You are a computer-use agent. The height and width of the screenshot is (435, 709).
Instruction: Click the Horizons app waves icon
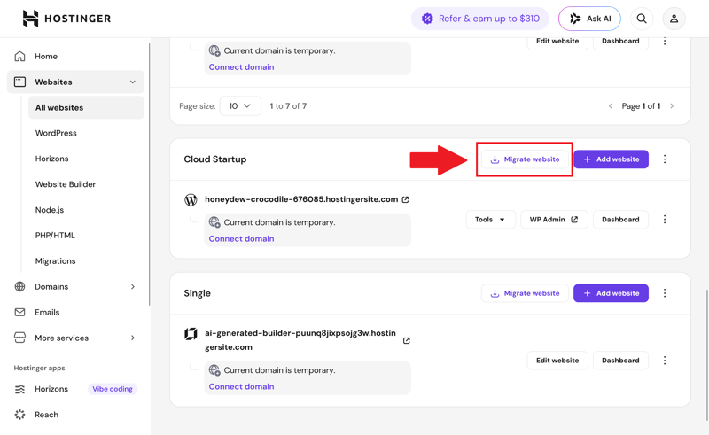click(19, 389)
